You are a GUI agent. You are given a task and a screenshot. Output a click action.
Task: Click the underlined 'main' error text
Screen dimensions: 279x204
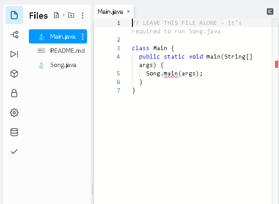point(171,74)
